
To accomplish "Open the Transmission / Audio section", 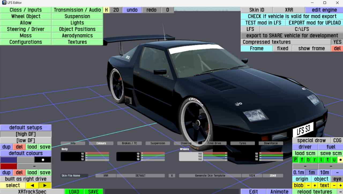I will (77, 10).
